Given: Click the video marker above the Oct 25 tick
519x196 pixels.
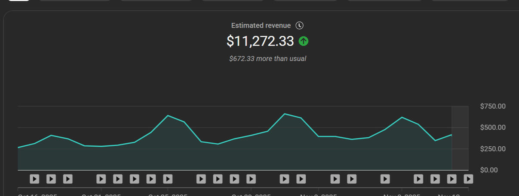Looking at the screenshot, I should (168, 179).
